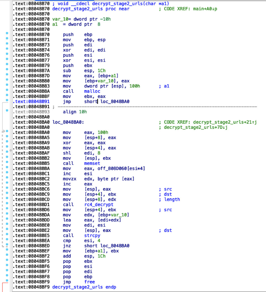Open the off_808D060 data reference
The height and width of the screenshot is (292, 266).
pyautogui.click(x=112, y=169)
